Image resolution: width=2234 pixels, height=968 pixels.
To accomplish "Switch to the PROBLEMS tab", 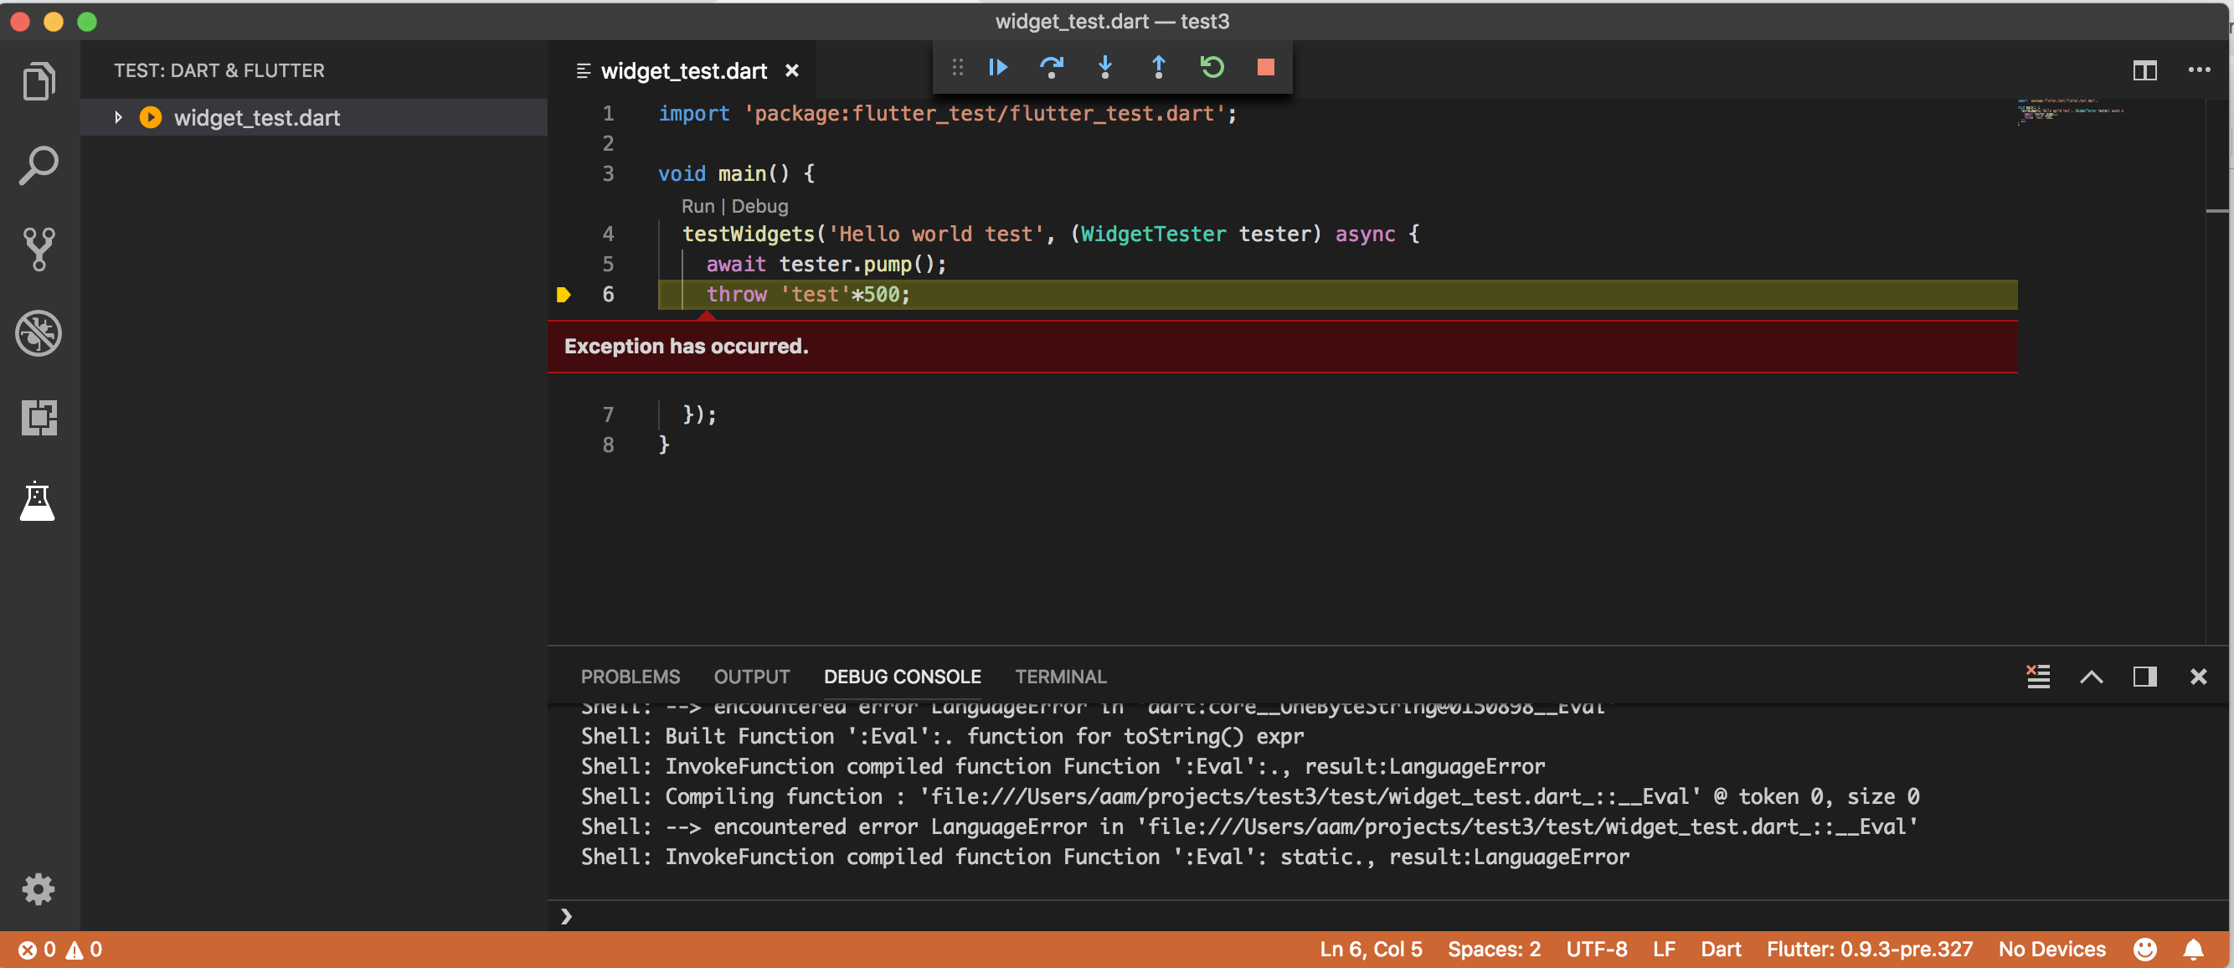I will tap(630, 677).
